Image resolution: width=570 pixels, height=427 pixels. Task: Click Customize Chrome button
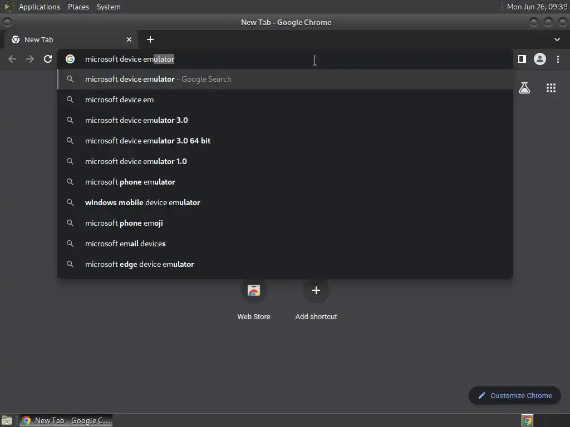[515, 395]
